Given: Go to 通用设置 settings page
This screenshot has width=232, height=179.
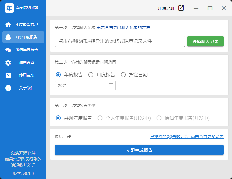Looking at the screenshot, I should [23, 63].
